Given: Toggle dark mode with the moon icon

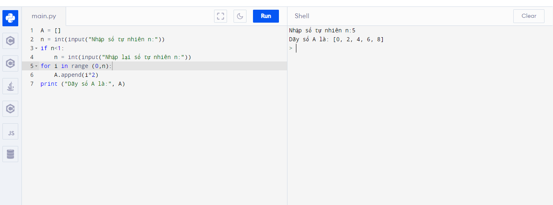Looking at the screenshot, I should 240,16.
